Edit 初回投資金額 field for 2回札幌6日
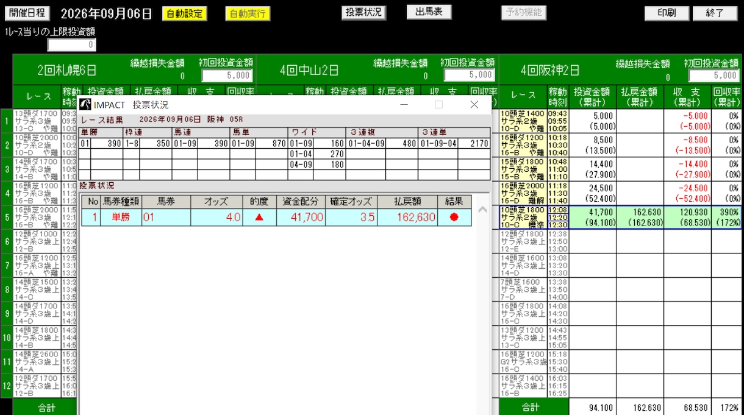744x415 pixels. point(227,76)
